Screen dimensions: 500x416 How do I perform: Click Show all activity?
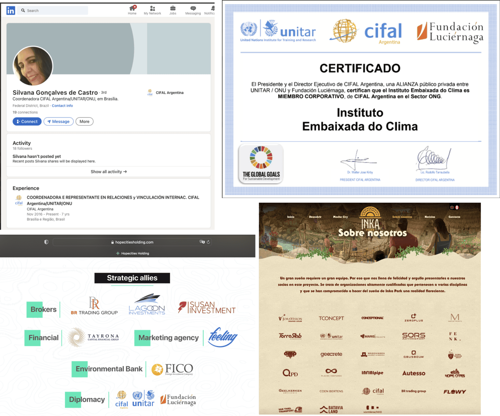click(x=108, y=172)
